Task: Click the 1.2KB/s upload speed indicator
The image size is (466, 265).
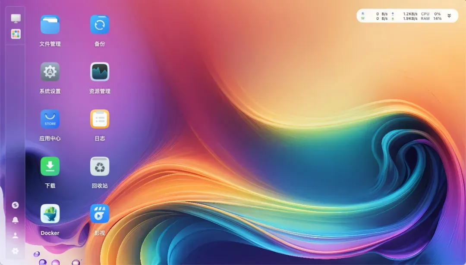Action: pyautogui.click(x=409, y=14)
